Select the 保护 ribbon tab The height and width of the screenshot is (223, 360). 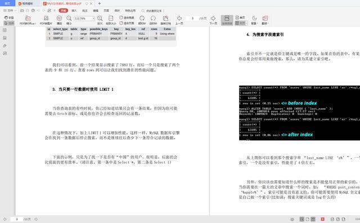117,11
